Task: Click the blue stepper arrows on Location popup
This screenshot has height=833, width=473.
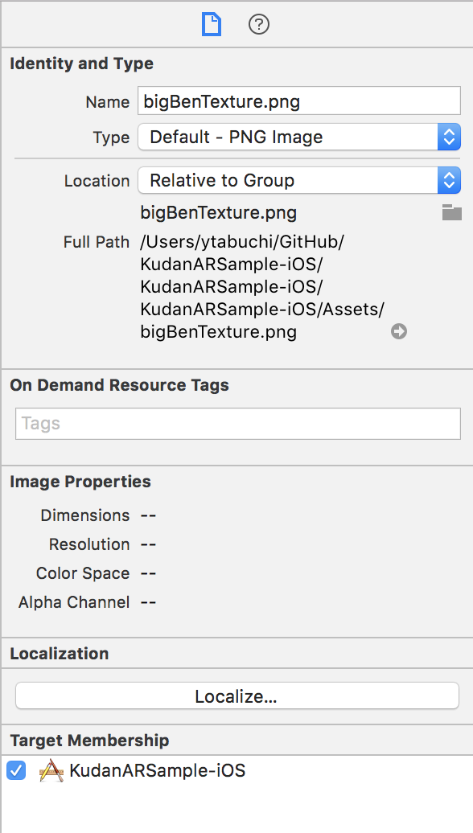Action: 449,181
